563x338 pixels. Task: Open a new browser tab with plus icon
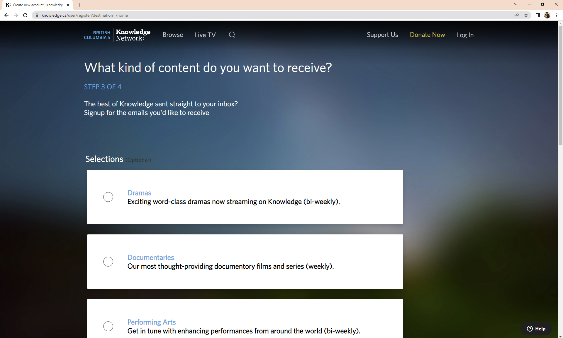click(79, 5)
